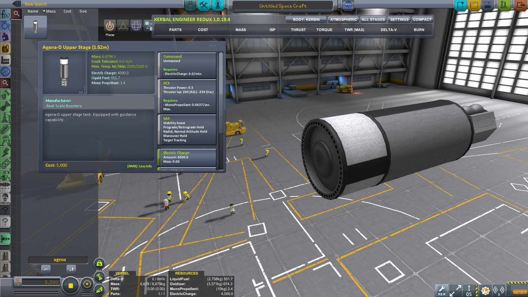Open the Load craft folder button
This screenshot has width=528, height=297.
tap(474, 5)
